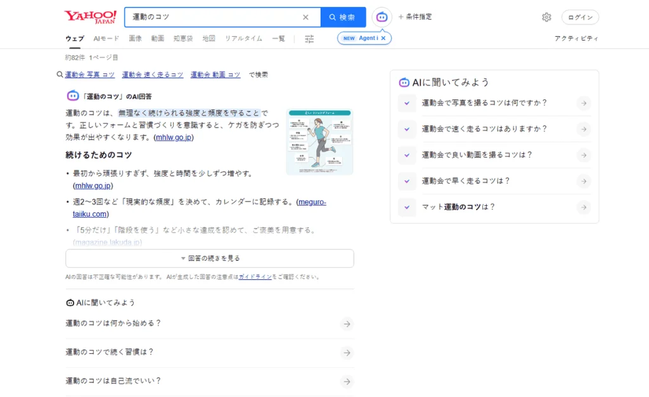Click the result count 約82件 1ページ目
Image resolution: width=649 pixels, height=397 pixels.
tap(91, 58)
